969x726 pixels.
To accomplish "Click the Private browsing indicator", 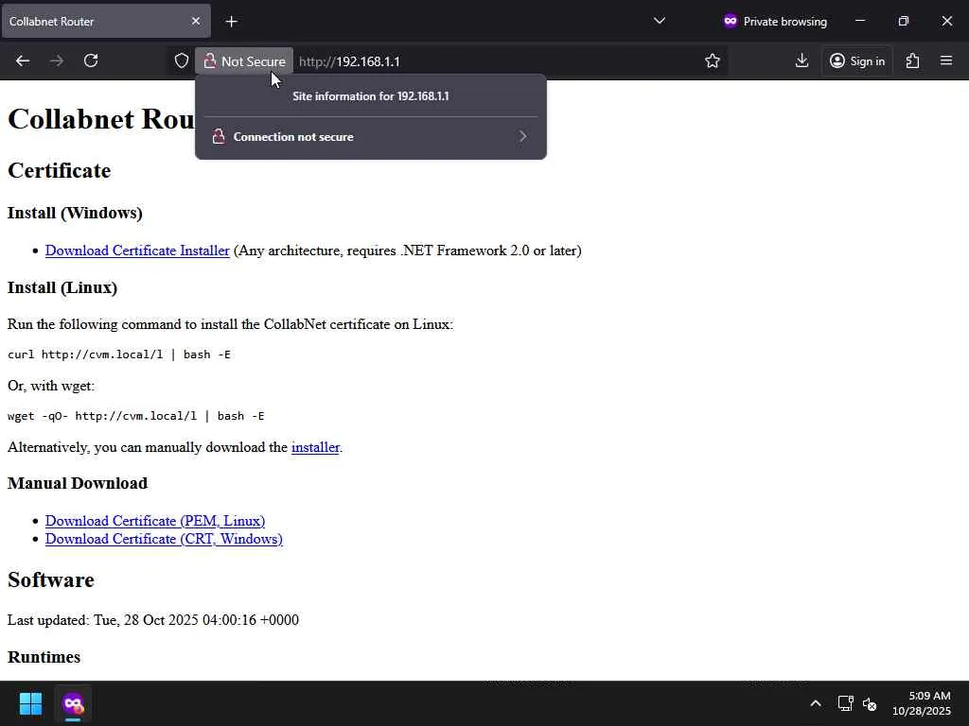I will pyautogui.click(x=775, y=21).
